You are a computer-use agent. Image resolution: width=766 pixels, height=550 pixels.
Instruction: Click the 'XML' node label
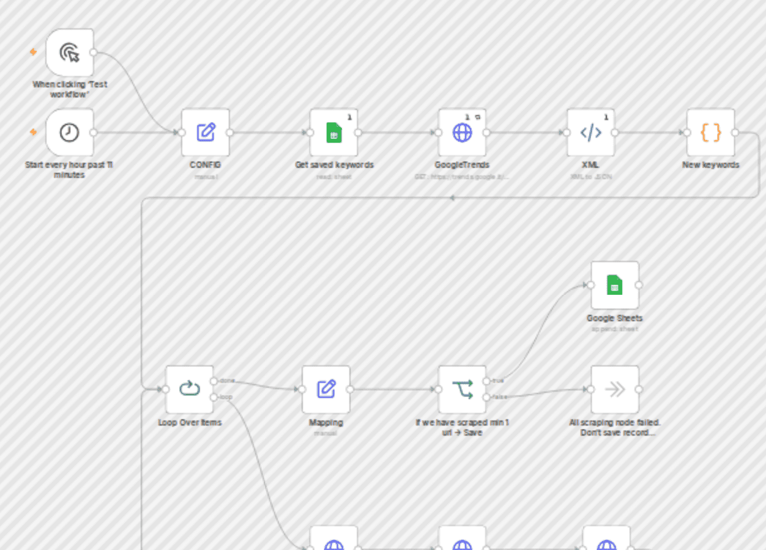591,165
